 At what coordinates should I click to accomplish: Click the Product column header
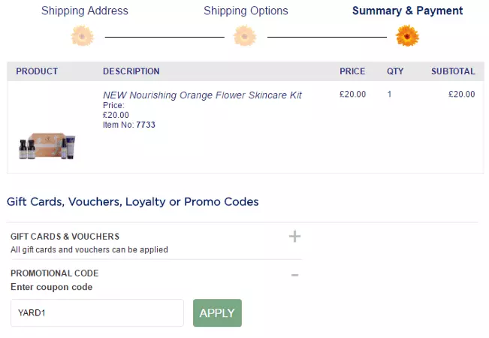(37, 71)
